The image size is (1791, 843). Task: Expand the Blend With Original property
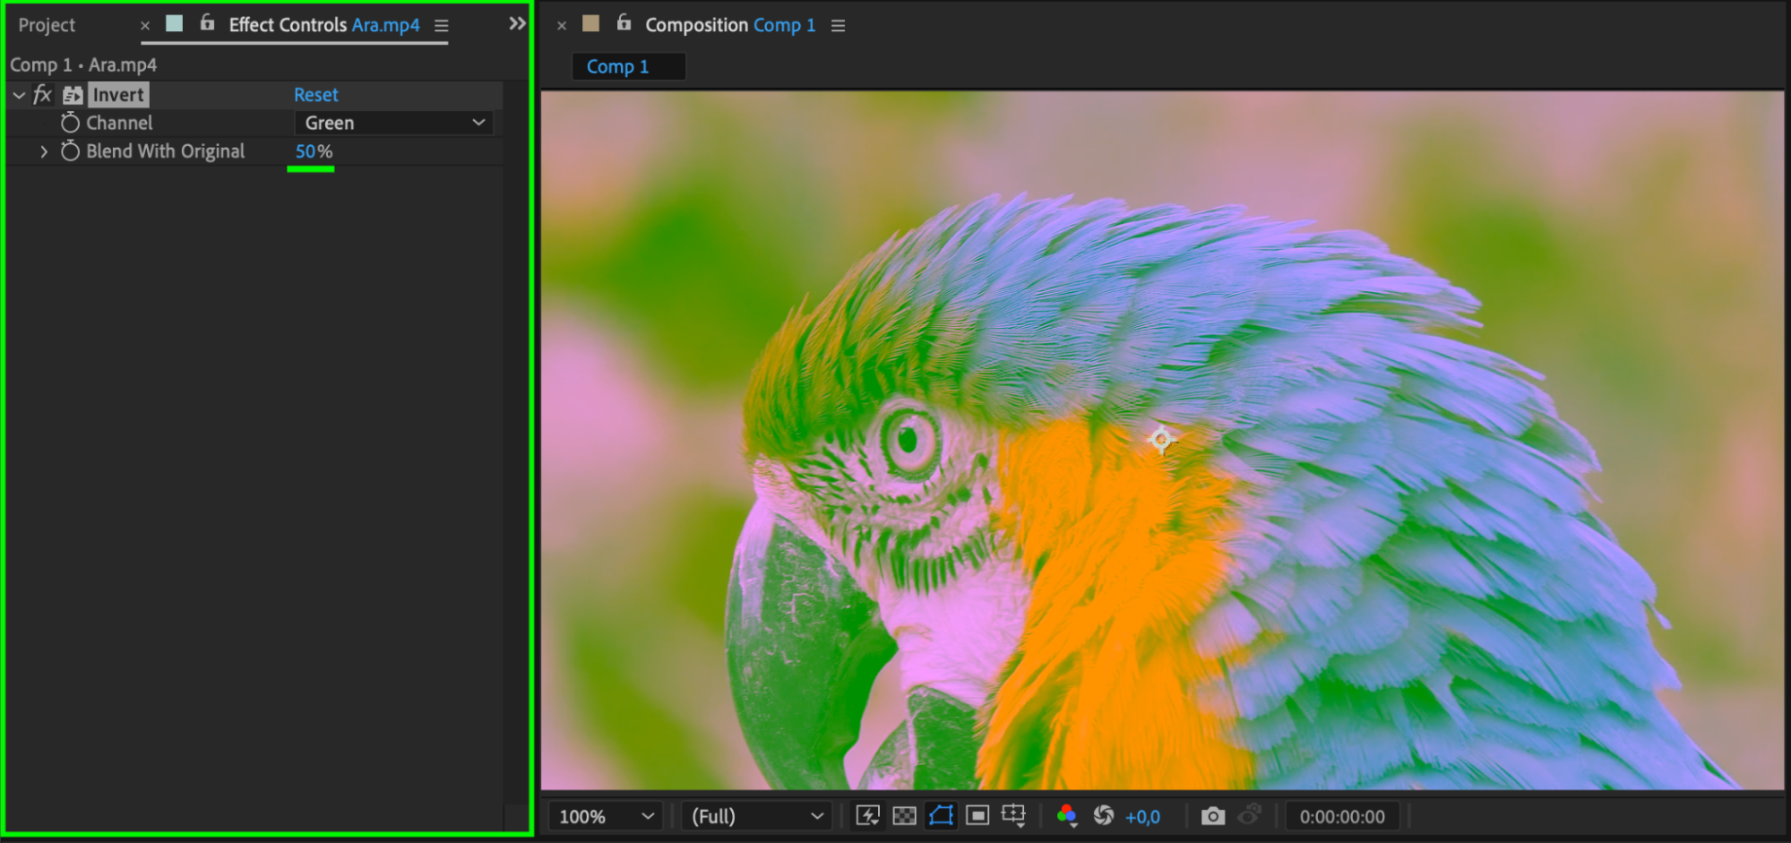coord(43,151)
